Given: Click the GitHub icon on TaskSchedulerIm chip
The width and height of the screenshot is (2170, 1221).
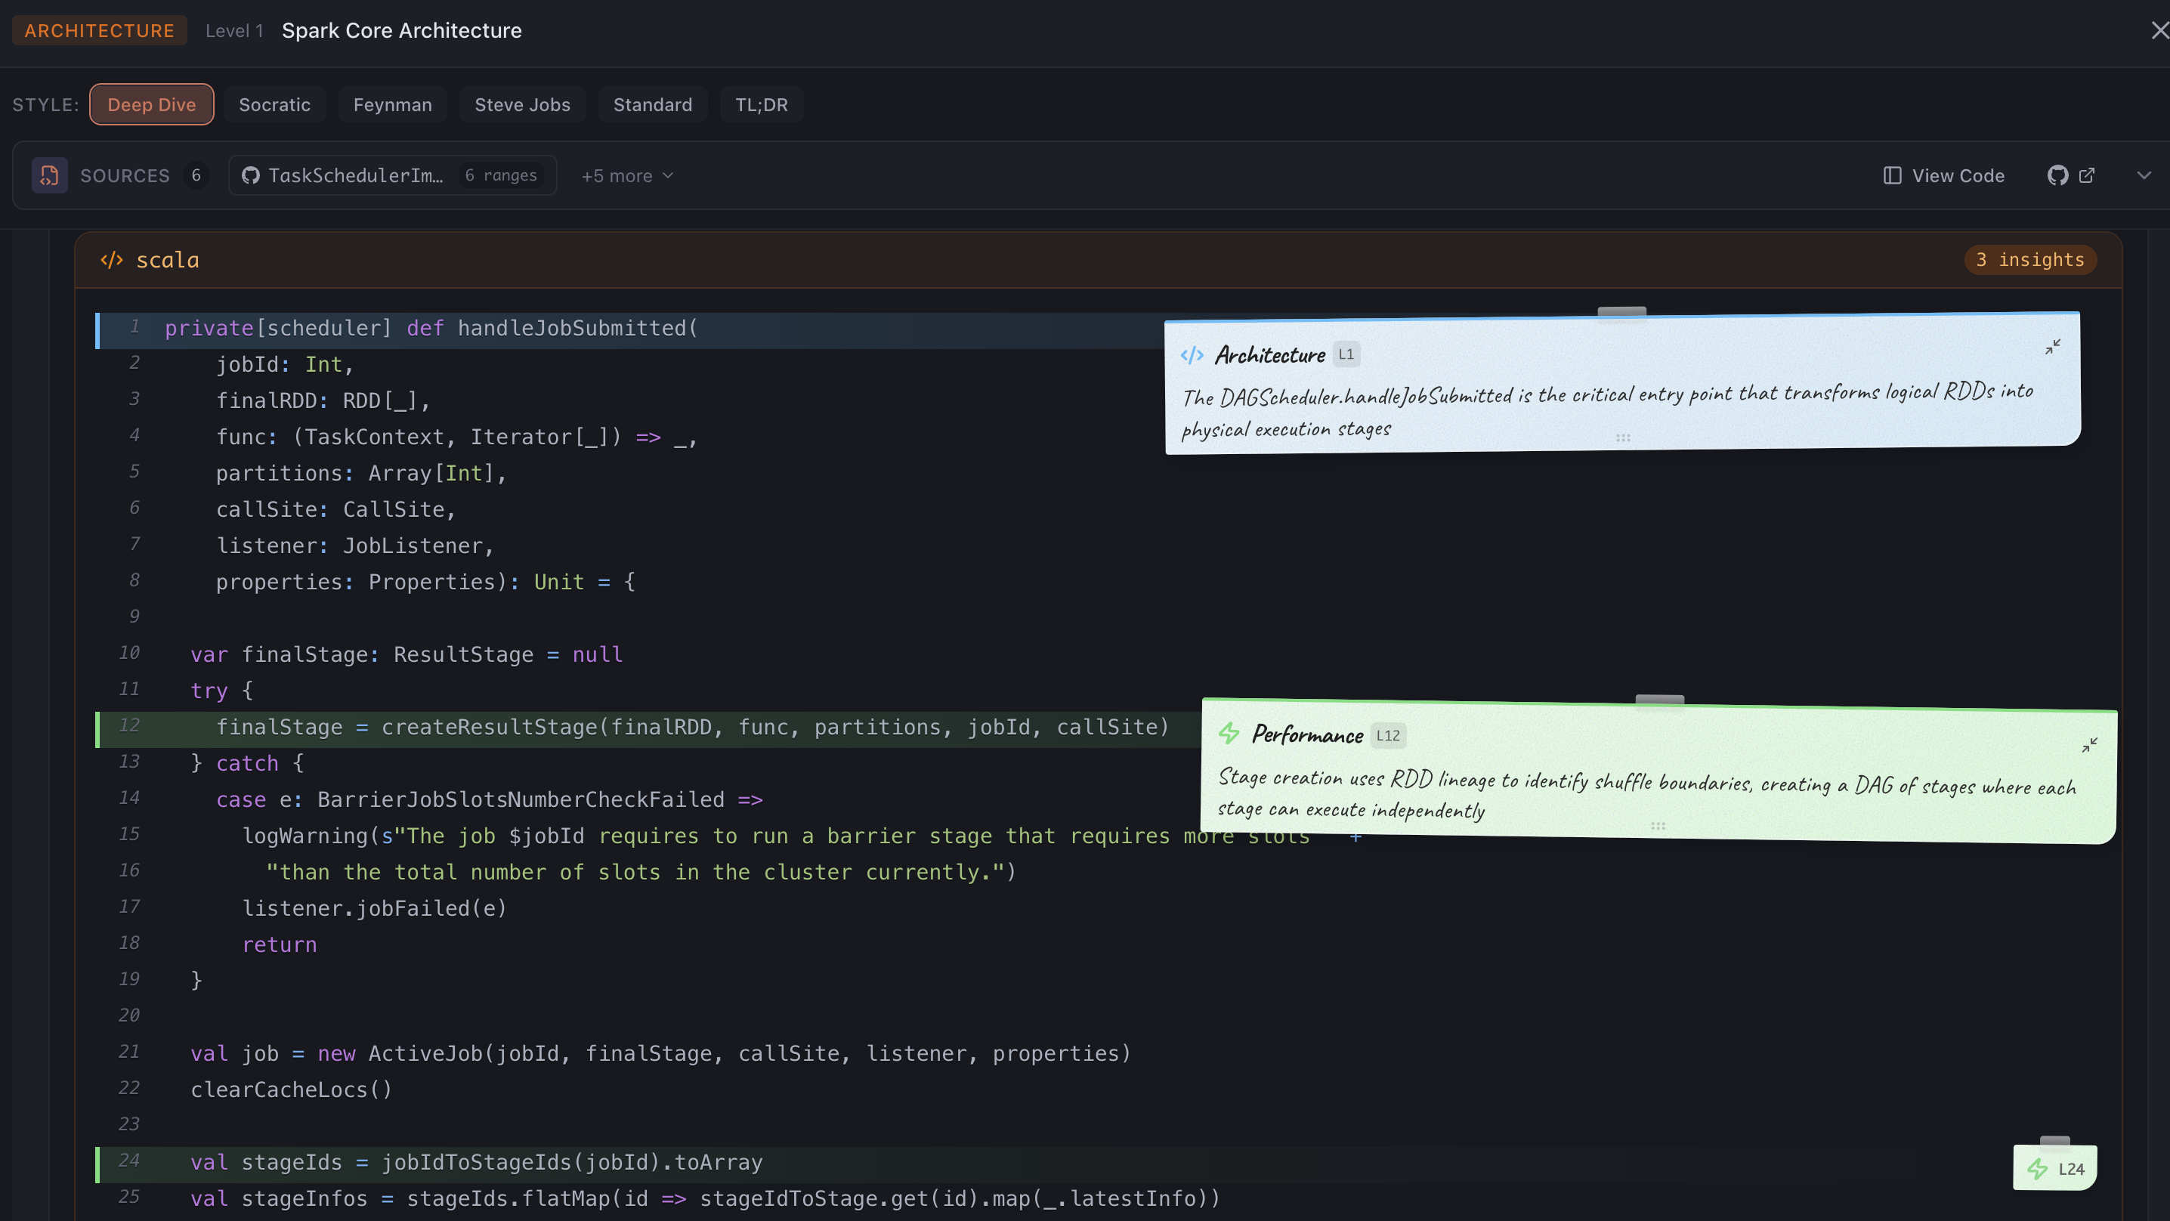Looking at the screenshot, I should tap(250, 175).
